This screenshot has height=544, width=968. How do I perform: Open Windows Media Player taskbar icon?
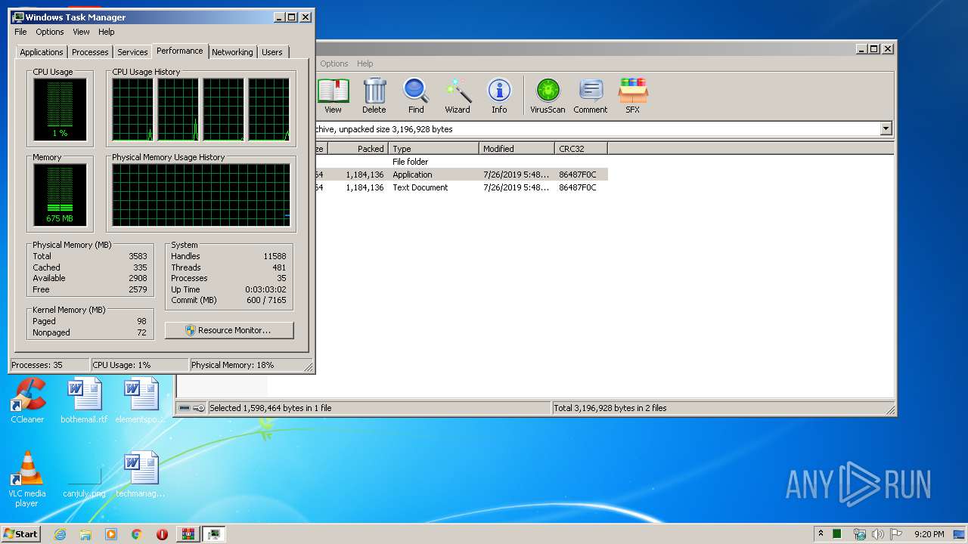(111, 534)
